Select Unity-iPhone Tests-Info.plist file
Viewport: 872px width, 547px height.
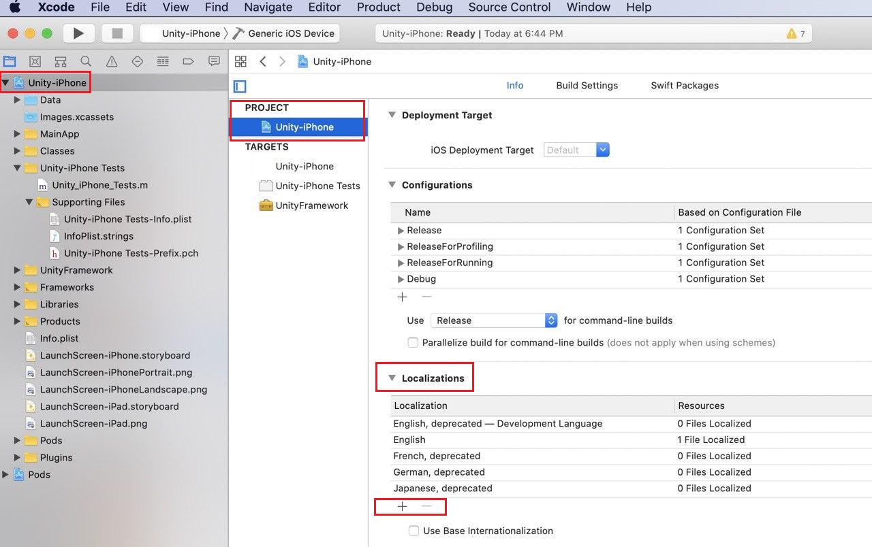click(127, 219)
